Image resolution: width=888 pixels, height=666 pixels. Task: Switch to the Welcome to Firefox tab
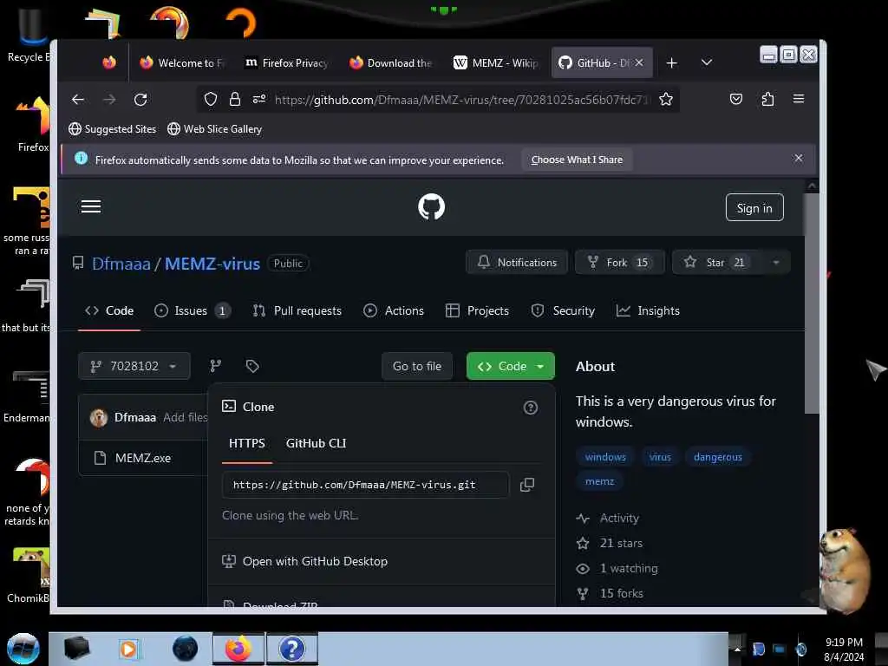pyautogui.click(x=184, y=62)
